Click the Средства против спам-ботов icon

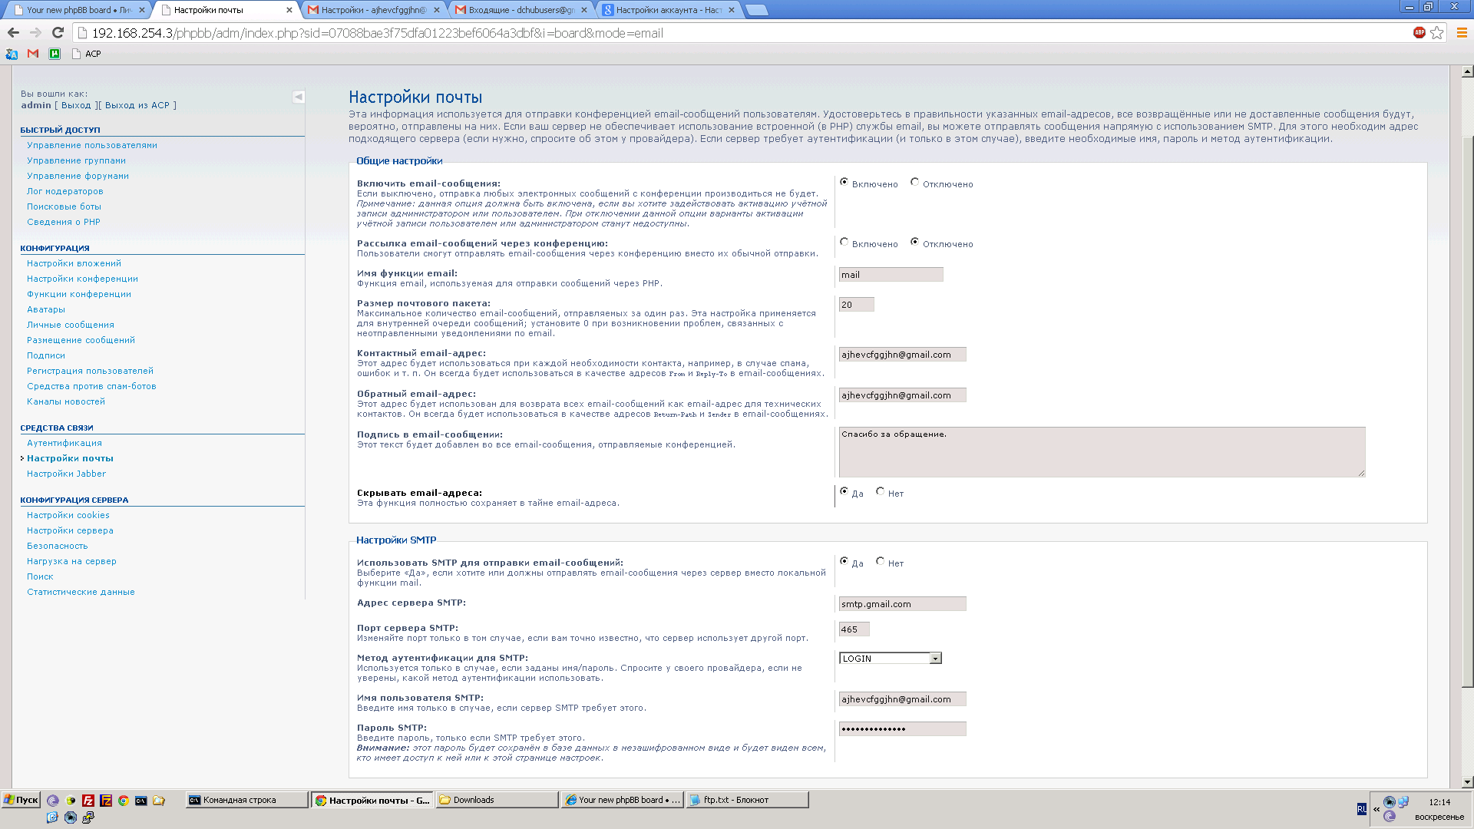coord(92,385)
